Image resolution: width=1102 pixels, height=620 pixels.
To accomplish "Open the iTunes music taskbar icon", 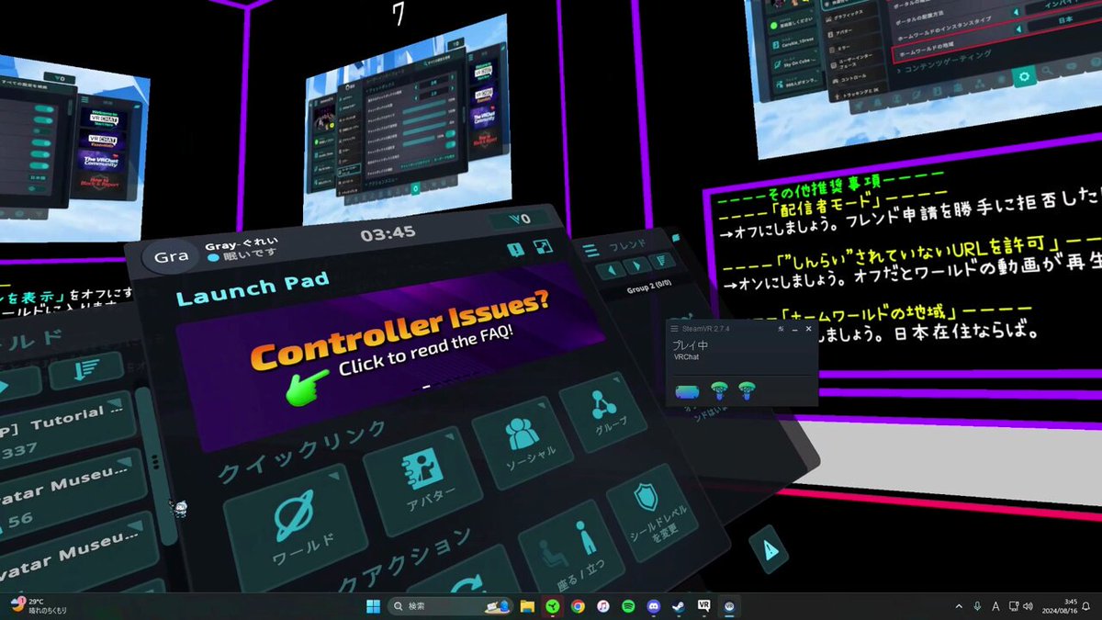I will 602,606.
